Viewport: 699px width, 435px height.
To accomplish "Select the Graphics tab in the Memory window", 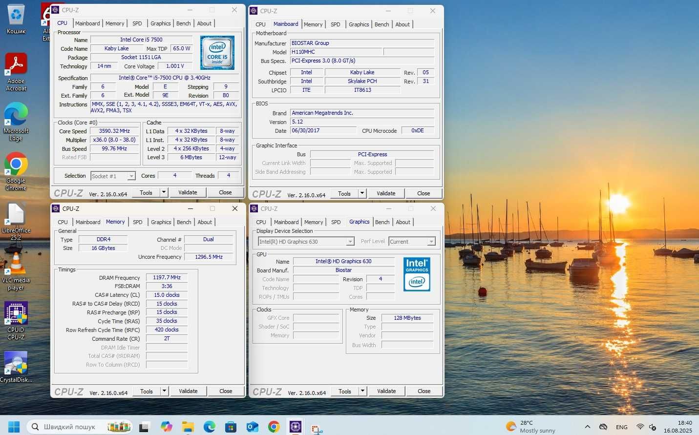I will click(x=161, y=222).
